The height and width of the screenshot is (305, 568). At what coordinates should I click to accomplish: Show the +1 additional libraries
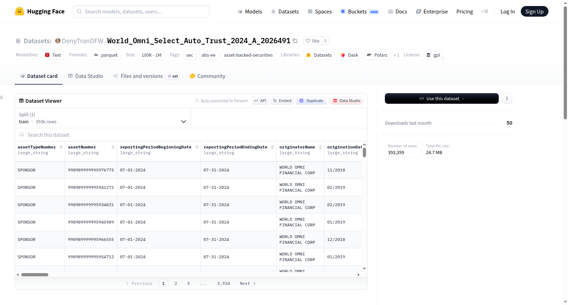pos(396,55)
